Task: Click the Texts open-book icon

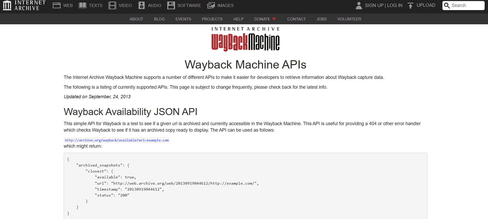Action: (x=83, y=5)
